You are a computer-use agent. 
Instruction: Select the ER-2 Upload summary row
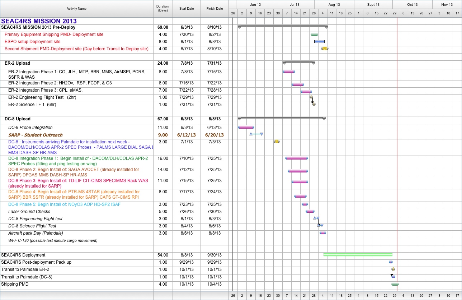coord(18,63)
